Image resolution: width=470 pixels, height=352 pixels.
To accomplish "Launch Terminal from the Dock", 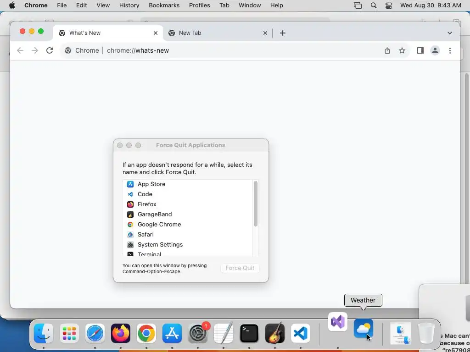I will pos(249,333).
